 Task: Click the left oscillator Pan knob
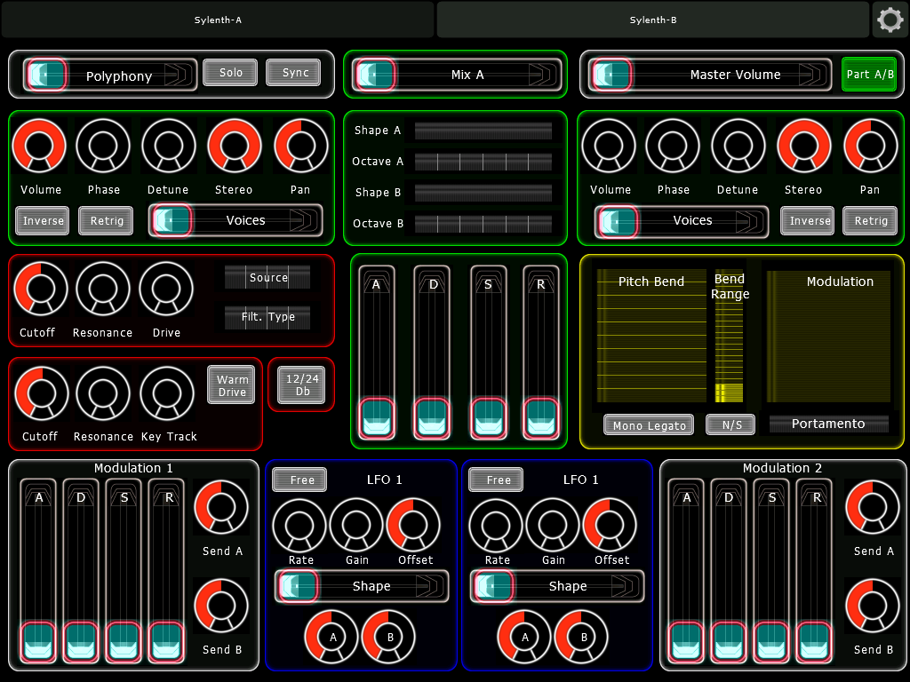pos(301,146)
